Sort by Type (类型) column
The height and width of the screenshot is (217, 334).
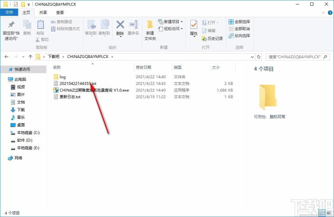[x=178, y=67]
